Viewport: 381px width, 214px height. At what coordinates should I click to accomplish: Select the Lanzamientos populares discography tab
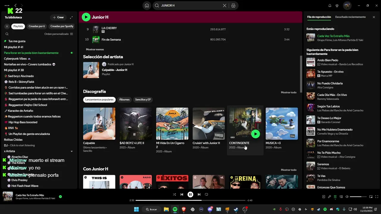click(x=99, y=100)
